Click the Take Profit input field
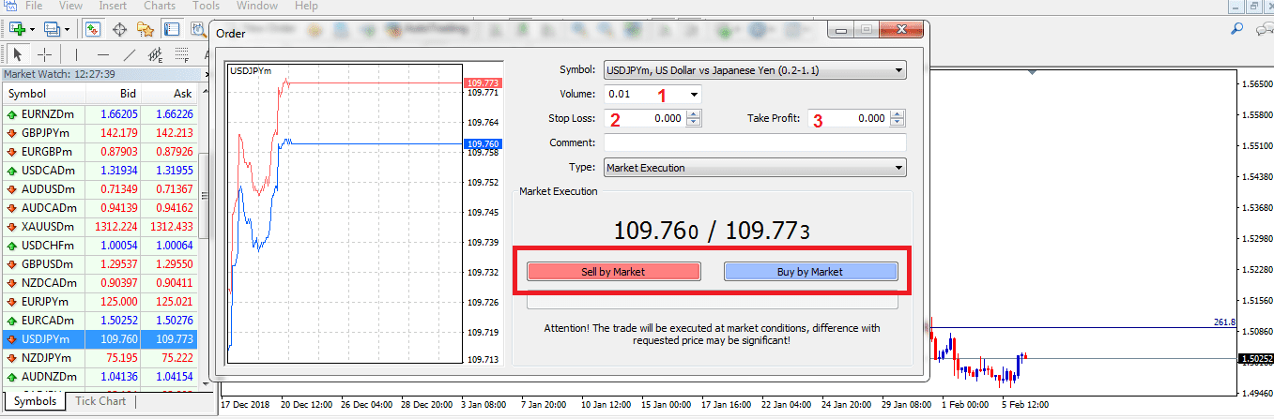This screenshot has width=1274, height=419. point(850,118)
